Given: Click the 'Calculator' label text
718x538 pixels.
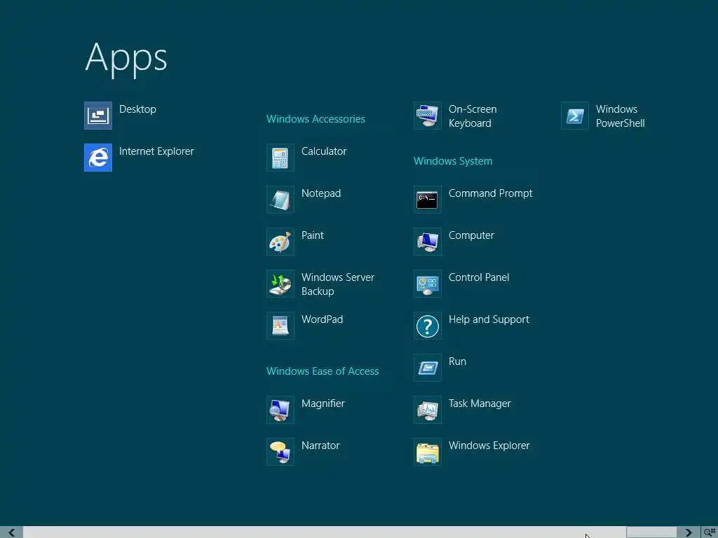Looking at the screenshot, I should [324, 151].
